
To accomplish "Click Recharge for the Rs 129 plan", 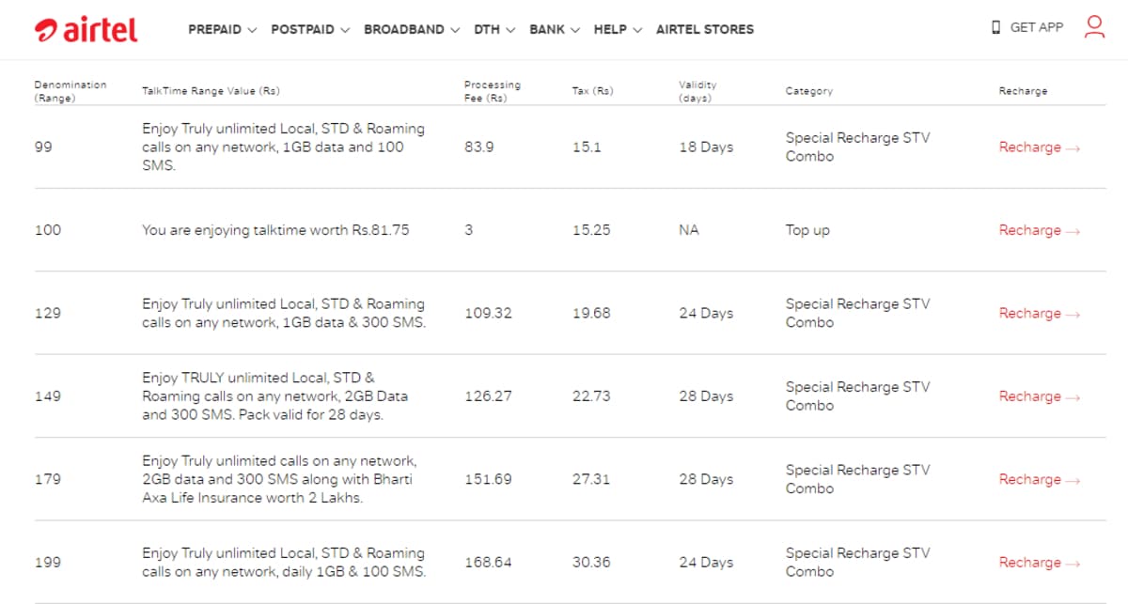I will (x=1028, y=314).
